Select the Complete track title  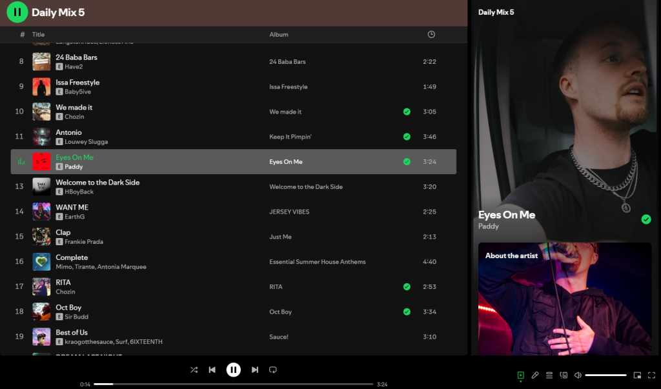[72, 257]
